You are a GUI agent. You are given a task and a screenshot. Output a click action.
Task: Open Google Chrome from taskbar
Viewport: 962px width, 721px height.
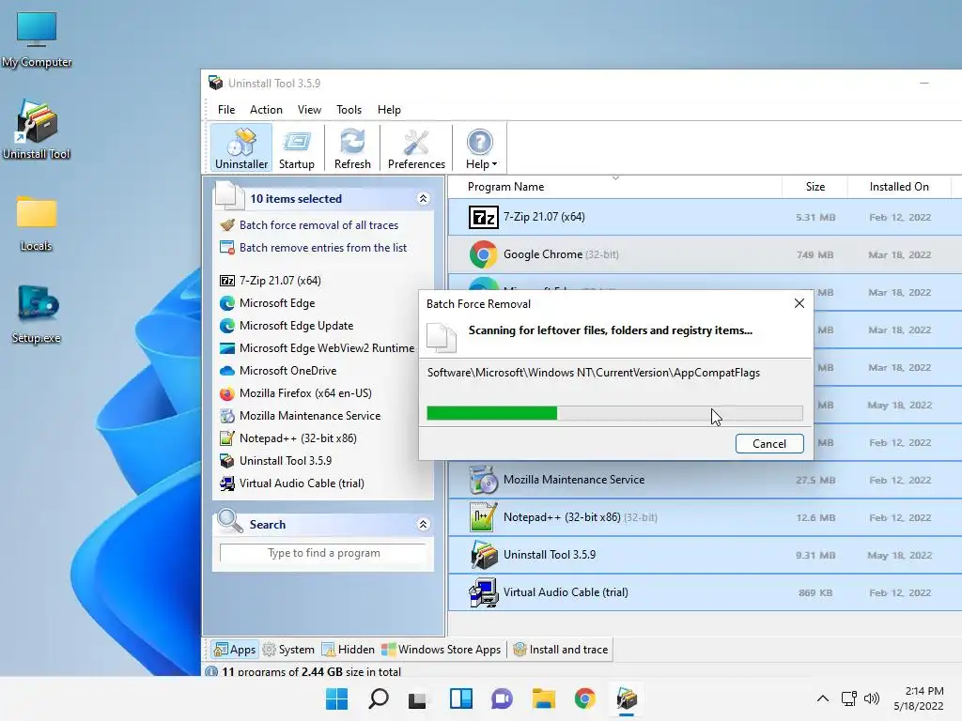pos(584,698)
